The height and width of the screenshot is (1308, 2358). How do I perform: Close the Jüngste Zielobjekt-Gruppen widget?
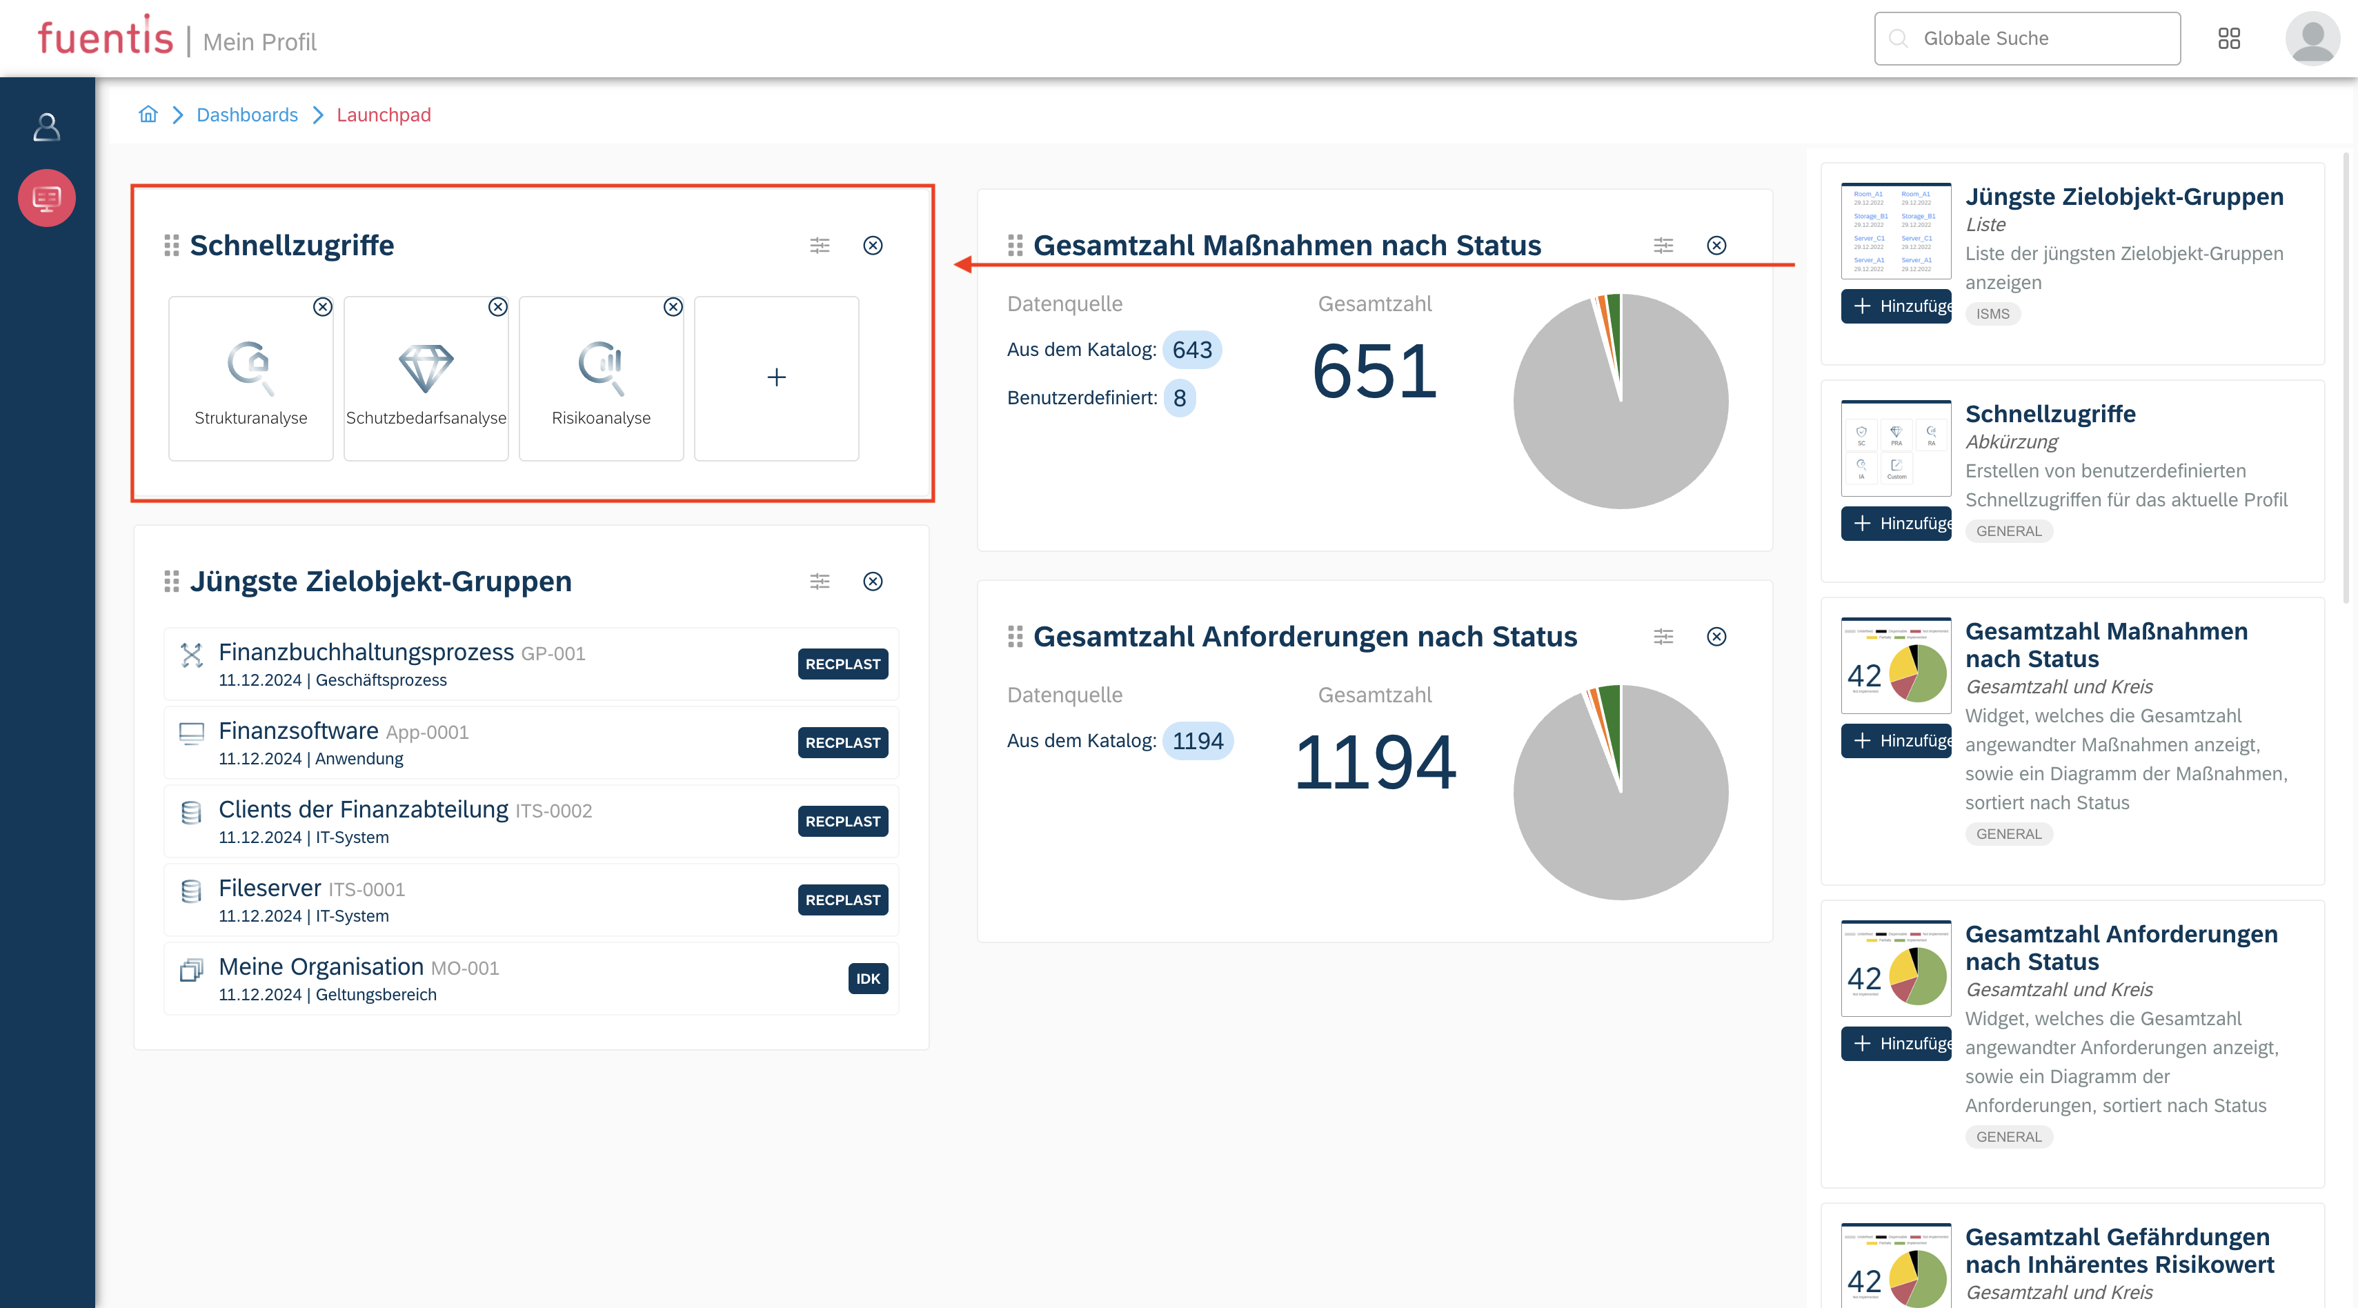pos(873,582)
